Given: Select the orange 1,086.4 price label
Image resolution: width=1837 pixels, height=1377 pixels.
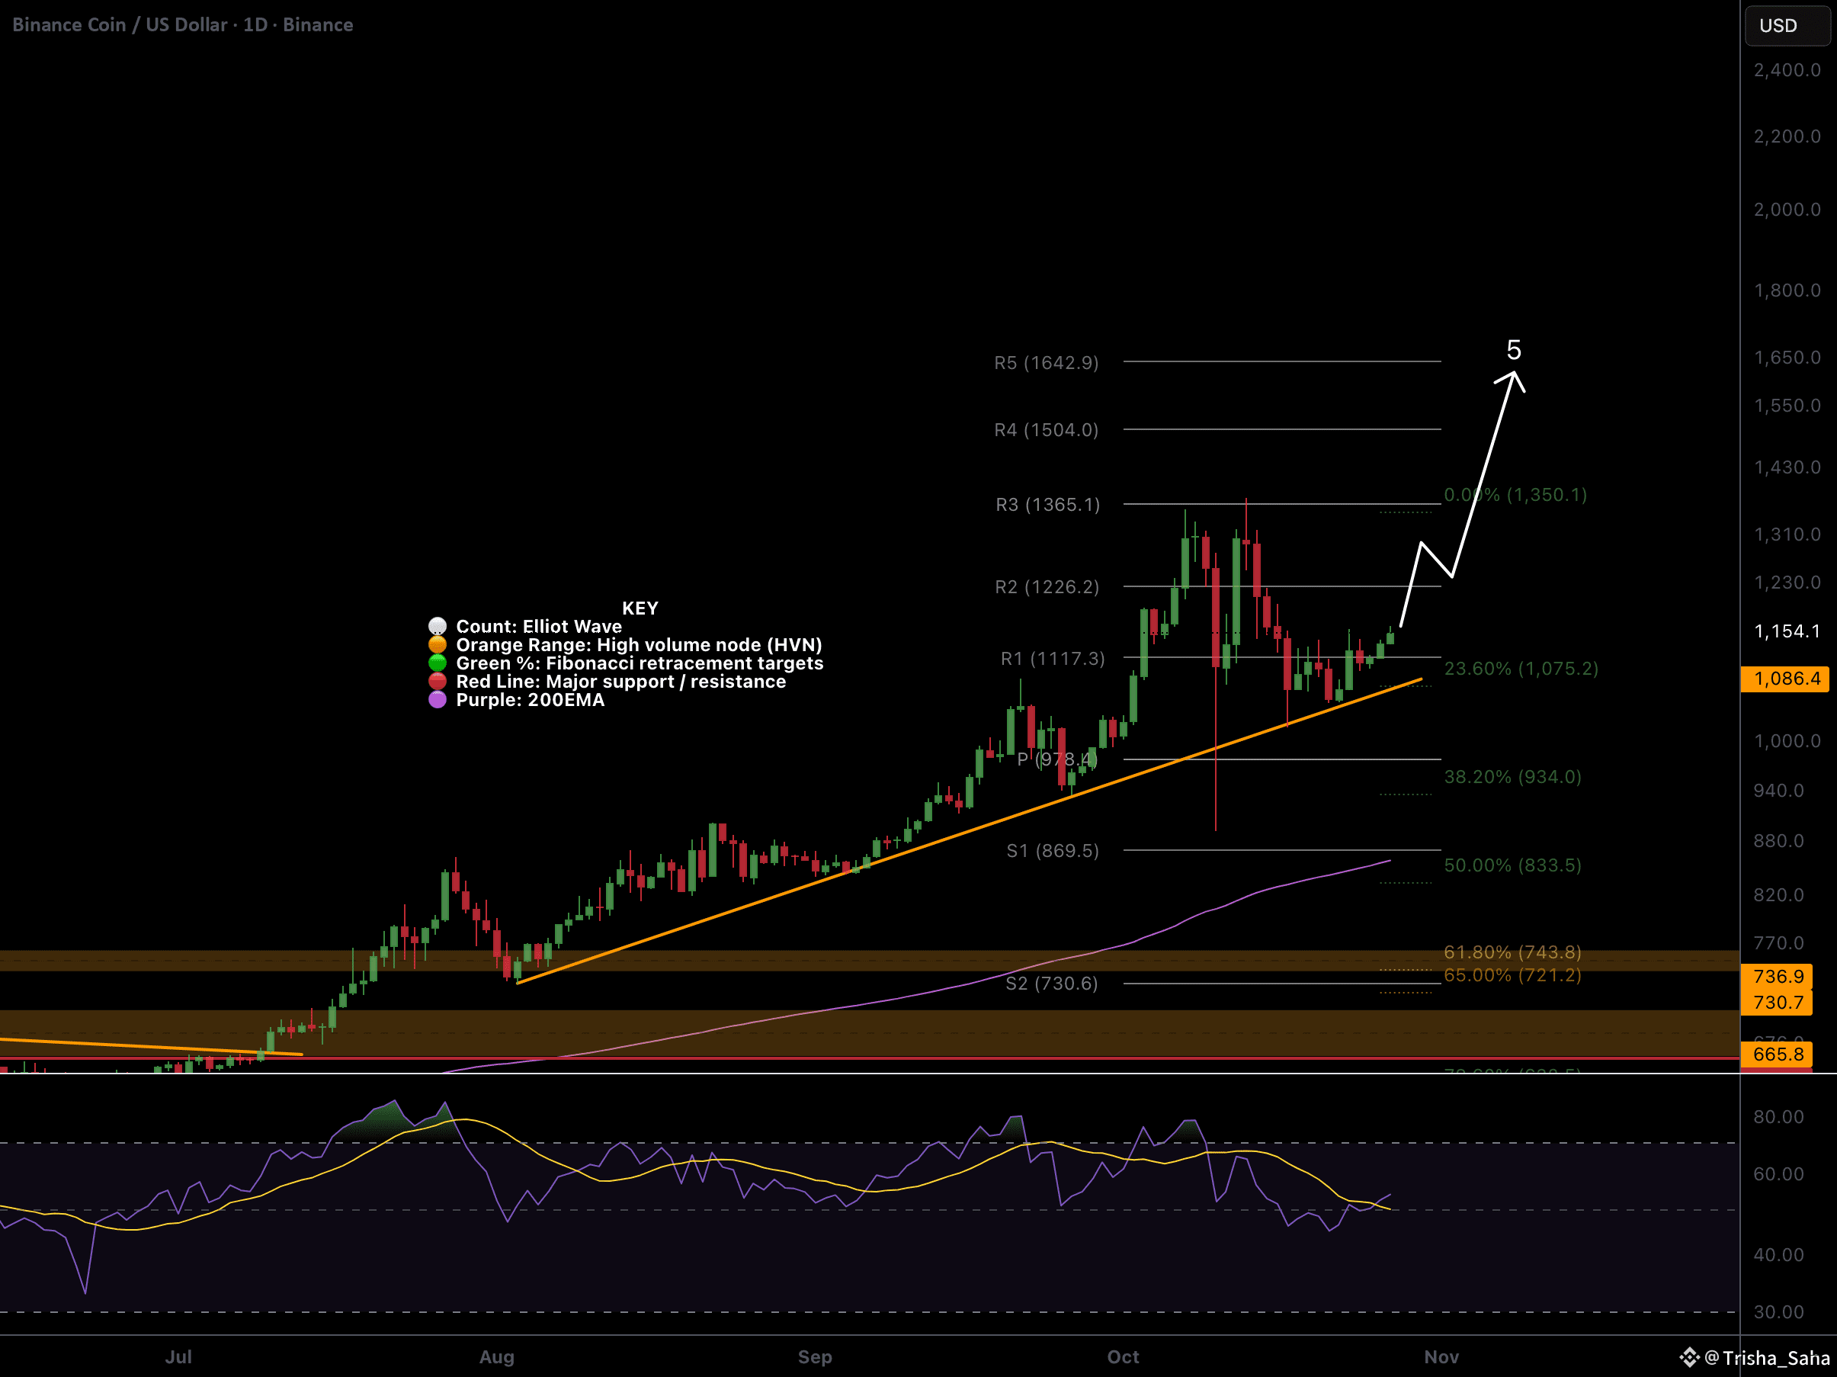Looking at the screenshot, I should (x=1785, y=679).
